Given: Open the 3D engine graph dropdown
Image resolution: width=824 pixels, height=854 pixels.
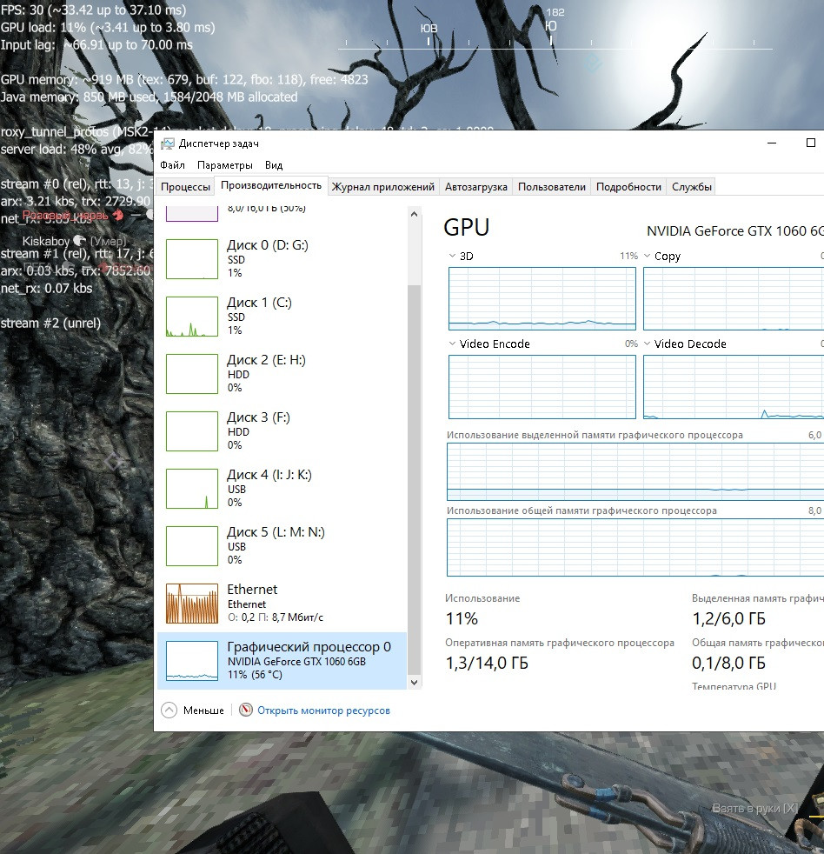Looking at the screenshot, I should click(452, 256).
